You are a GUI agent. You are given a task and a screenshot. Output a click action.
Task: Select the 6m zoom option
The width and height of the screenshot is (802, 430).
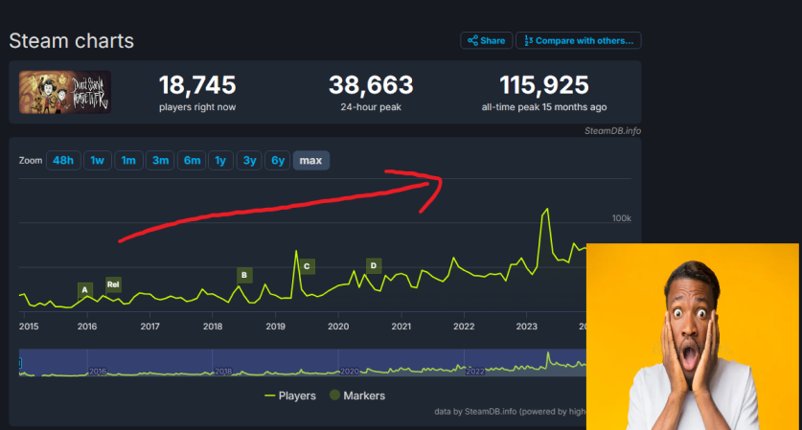point(192,160)
